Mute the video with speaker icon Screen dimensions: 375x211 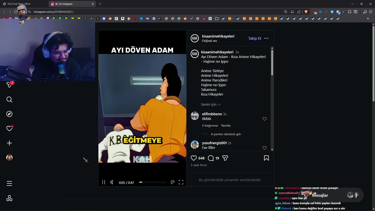(112, 182)
